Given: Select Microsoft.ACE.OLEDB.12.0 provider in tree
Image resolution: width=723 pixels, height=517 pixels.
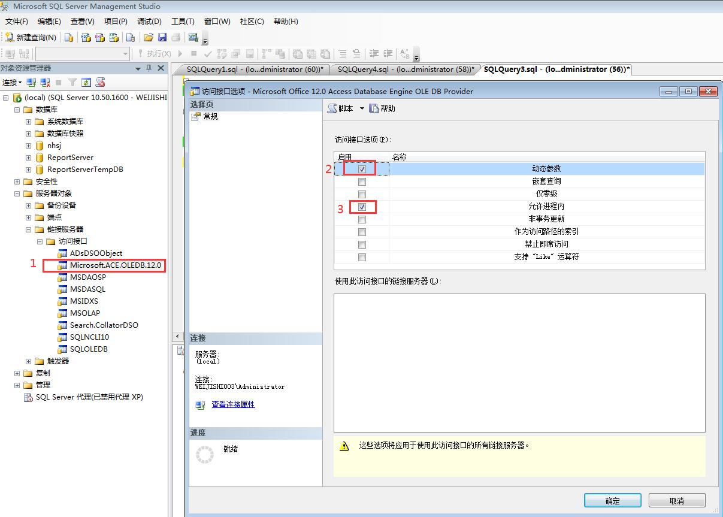Looking at the screenshot, I should coord(115,265).
